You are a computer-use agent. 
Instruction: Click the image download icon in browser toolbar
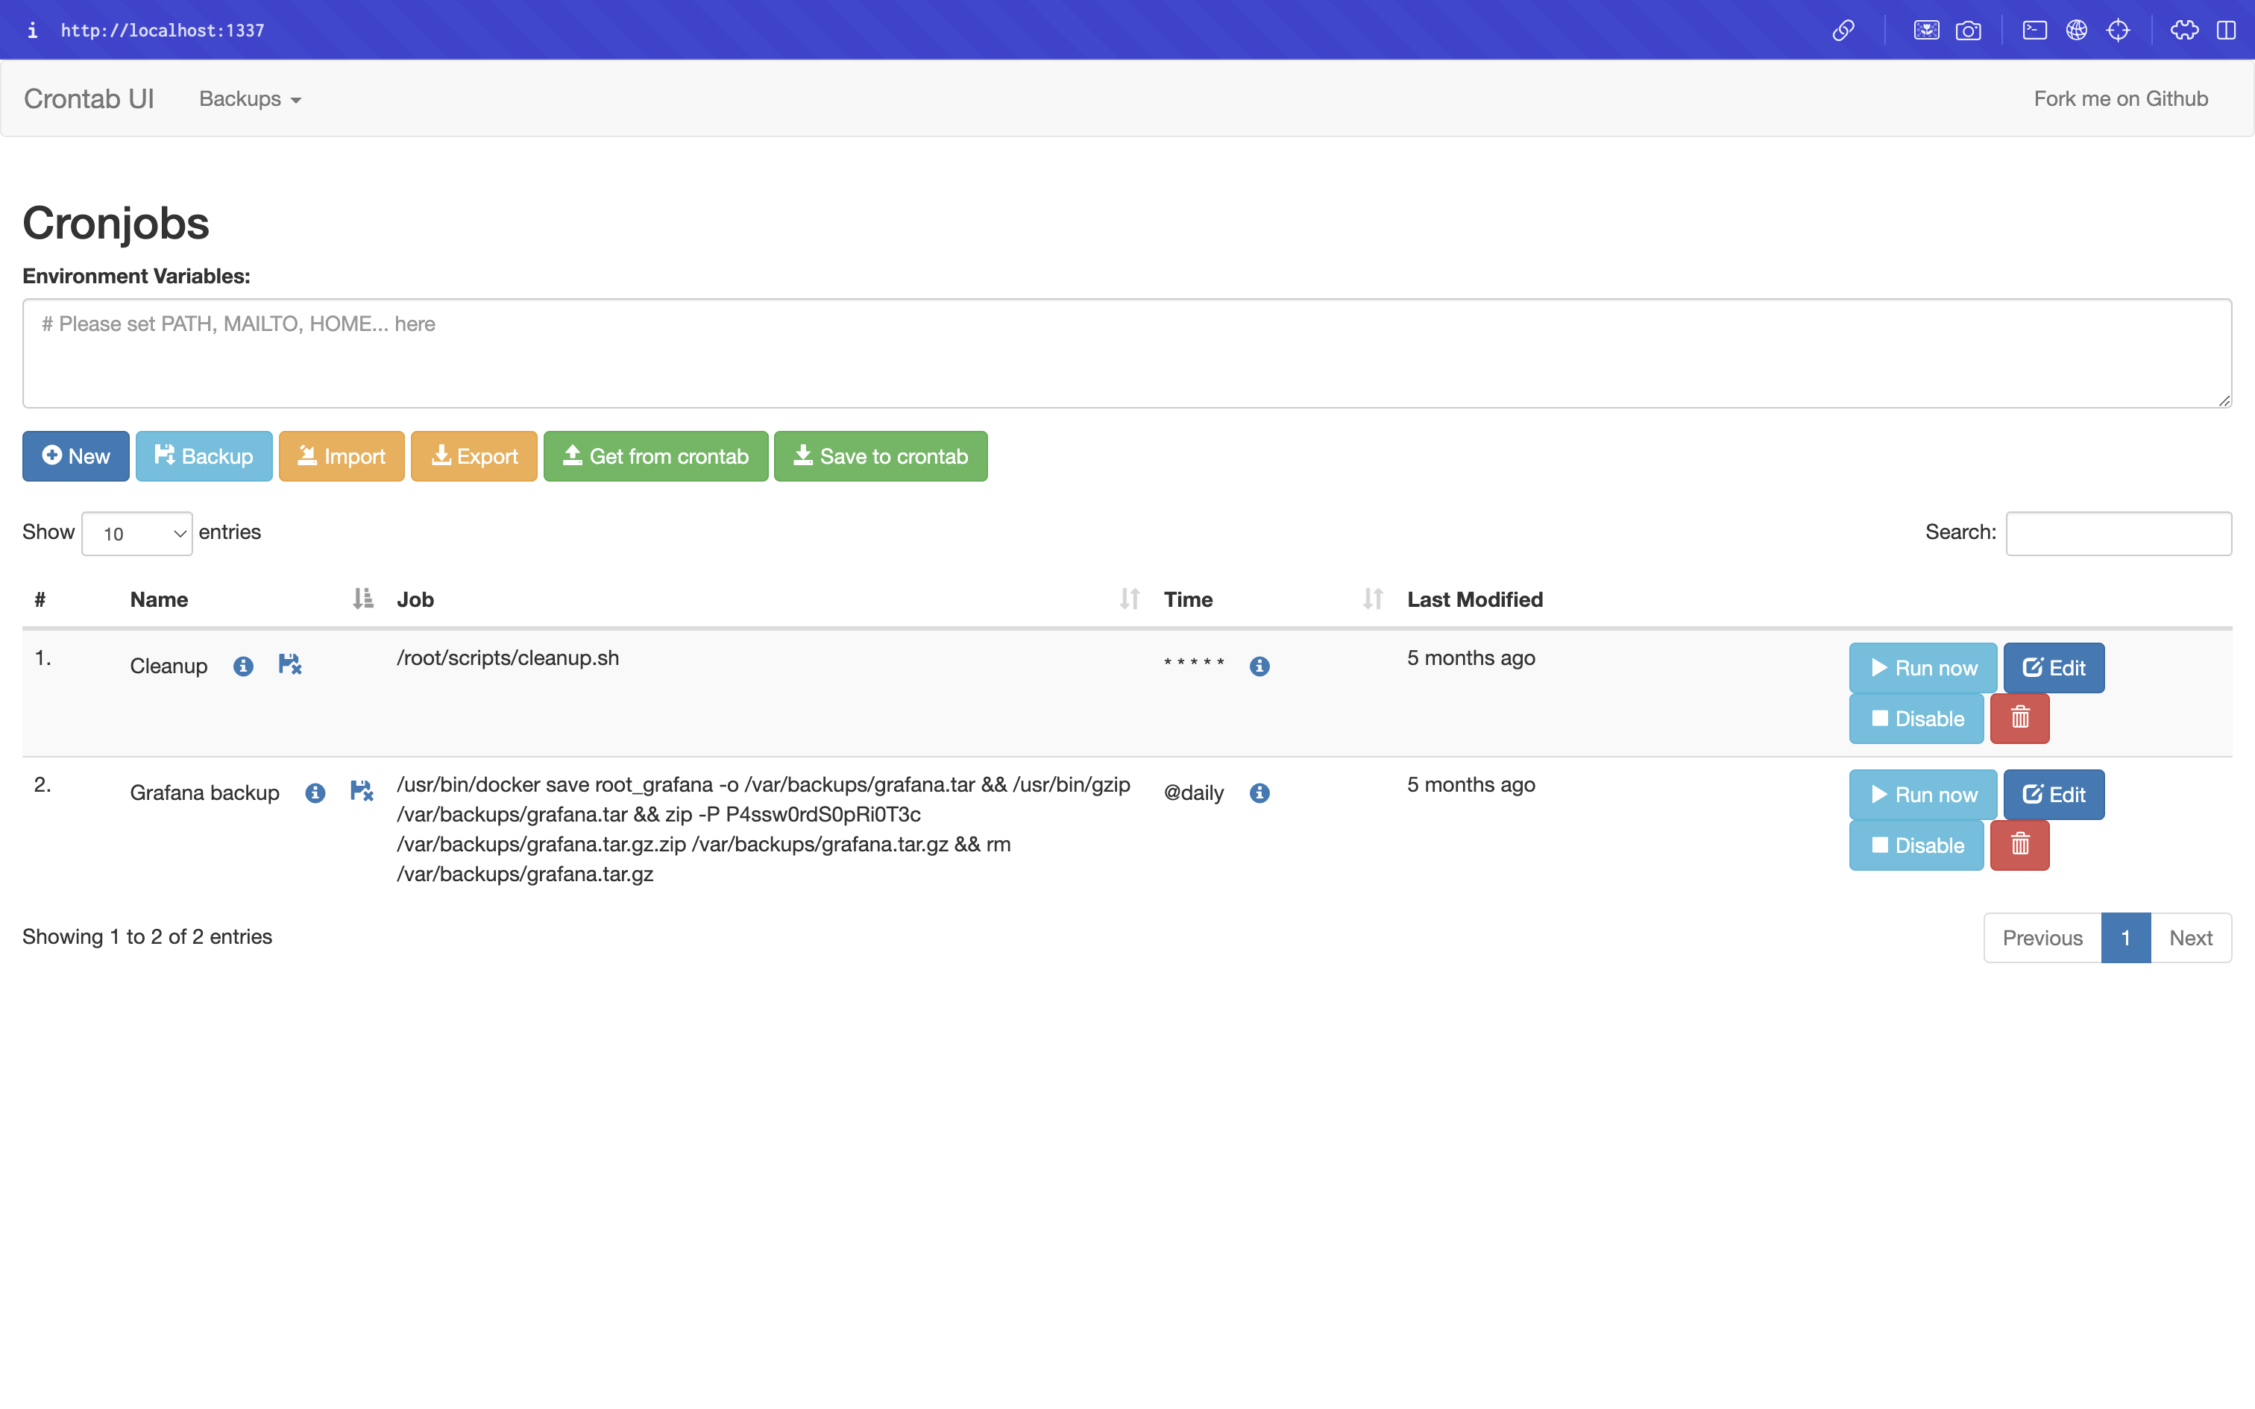(x=1926, y=30)
